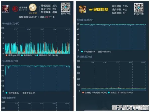Screen dimensions: 150x112
Task: Select the 消耗:23.7千卡 text
Action: (x=47, y=17)
